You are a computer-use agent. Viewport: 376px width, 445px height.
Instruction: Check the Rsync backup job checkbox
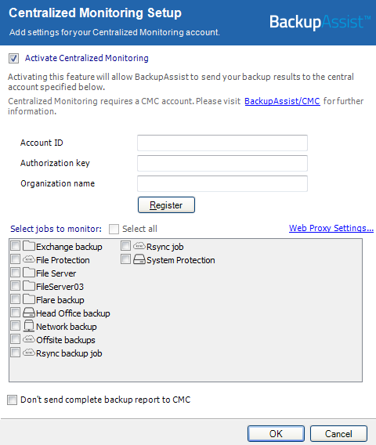pyautogui.click(x=16, y=353)
